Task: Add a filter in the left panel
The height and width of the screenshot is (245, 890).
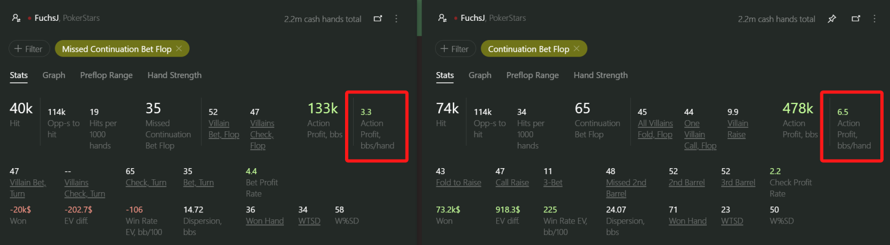Action: (x=29, y=49)
